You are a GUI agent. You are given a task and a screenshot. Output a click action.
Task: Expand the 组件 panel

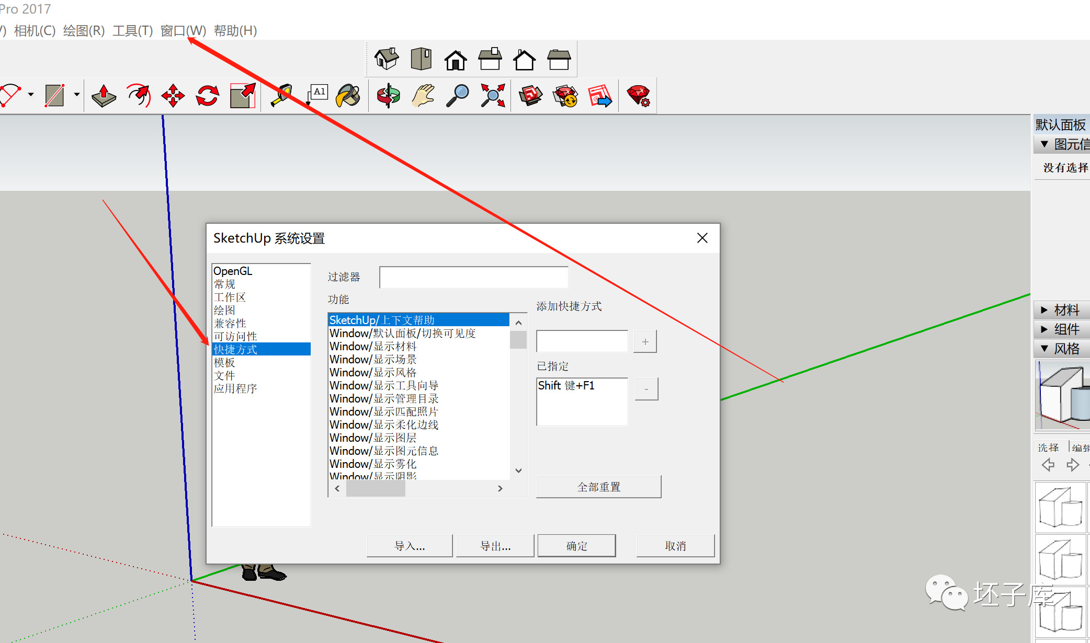(x=1062, y=329)
